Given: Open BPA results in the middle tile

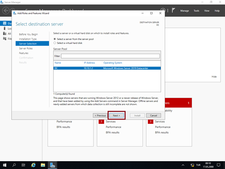Looking at the screenshot, I should tap(112, 133).
